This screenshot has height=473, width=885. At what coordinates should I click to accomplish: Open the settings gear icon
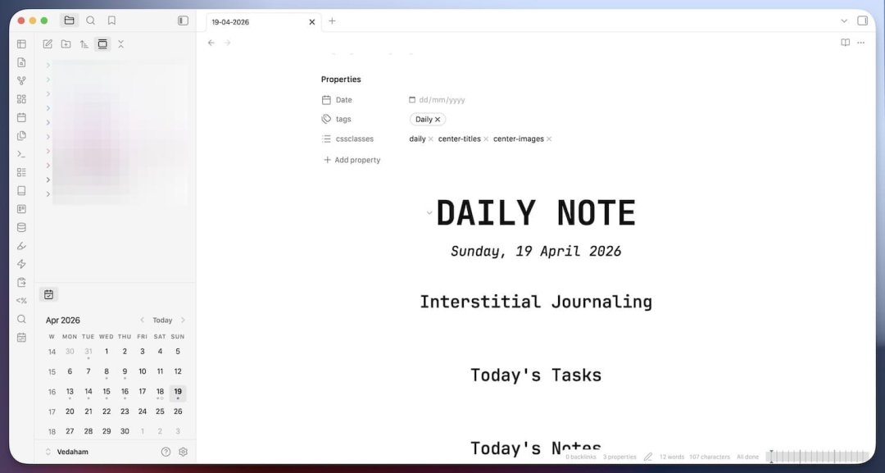pyautogui.click(x=183, y=452)
